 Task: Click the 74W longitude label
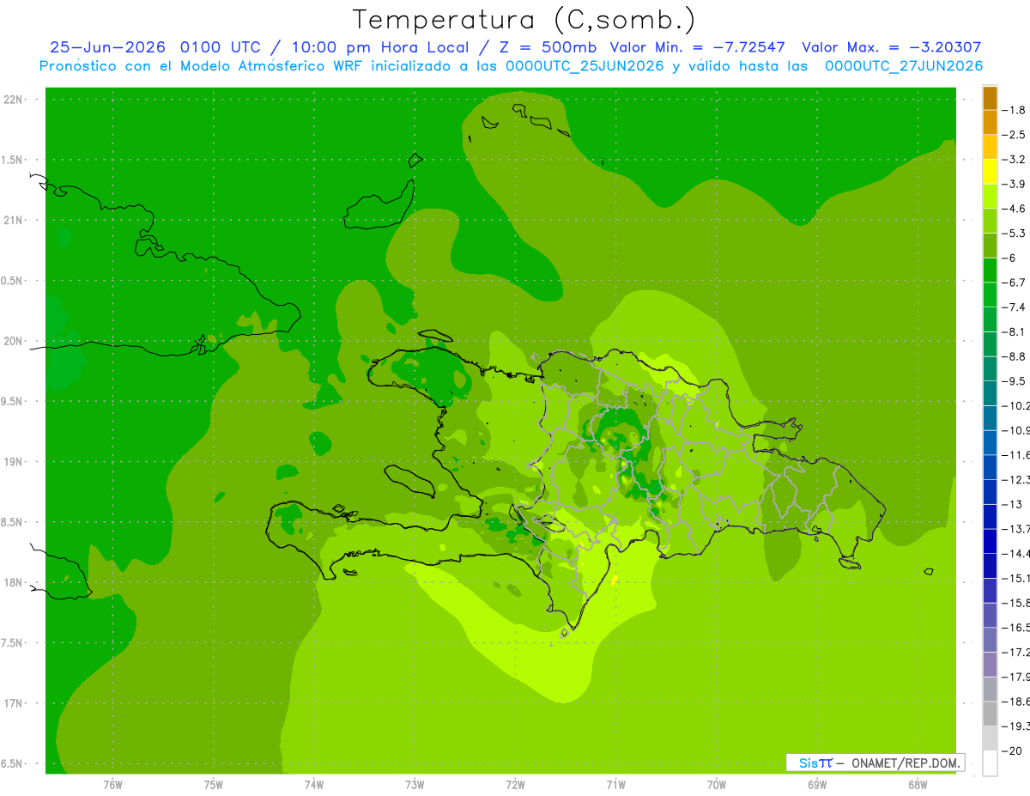(x=314, y=785)
